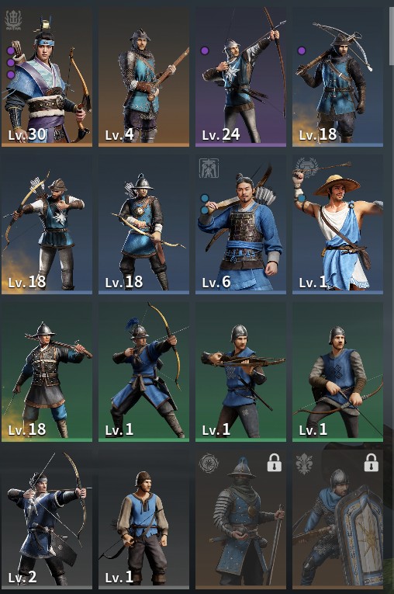Viewport: 394px width, 594px height.
Task: Click the blue dots on the Lv. 6 card
Action: [x=205, y=204]
